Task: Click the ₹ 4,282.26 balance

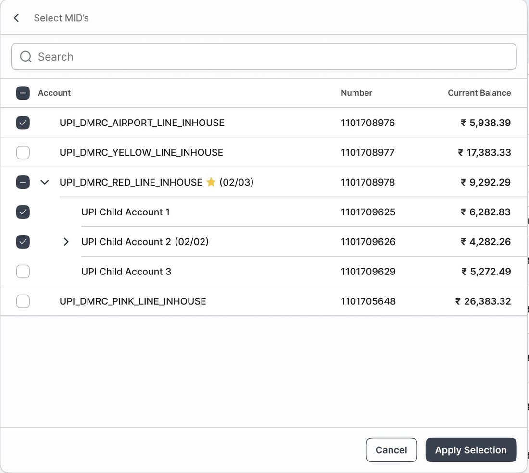Action: (x=486, y=242)
